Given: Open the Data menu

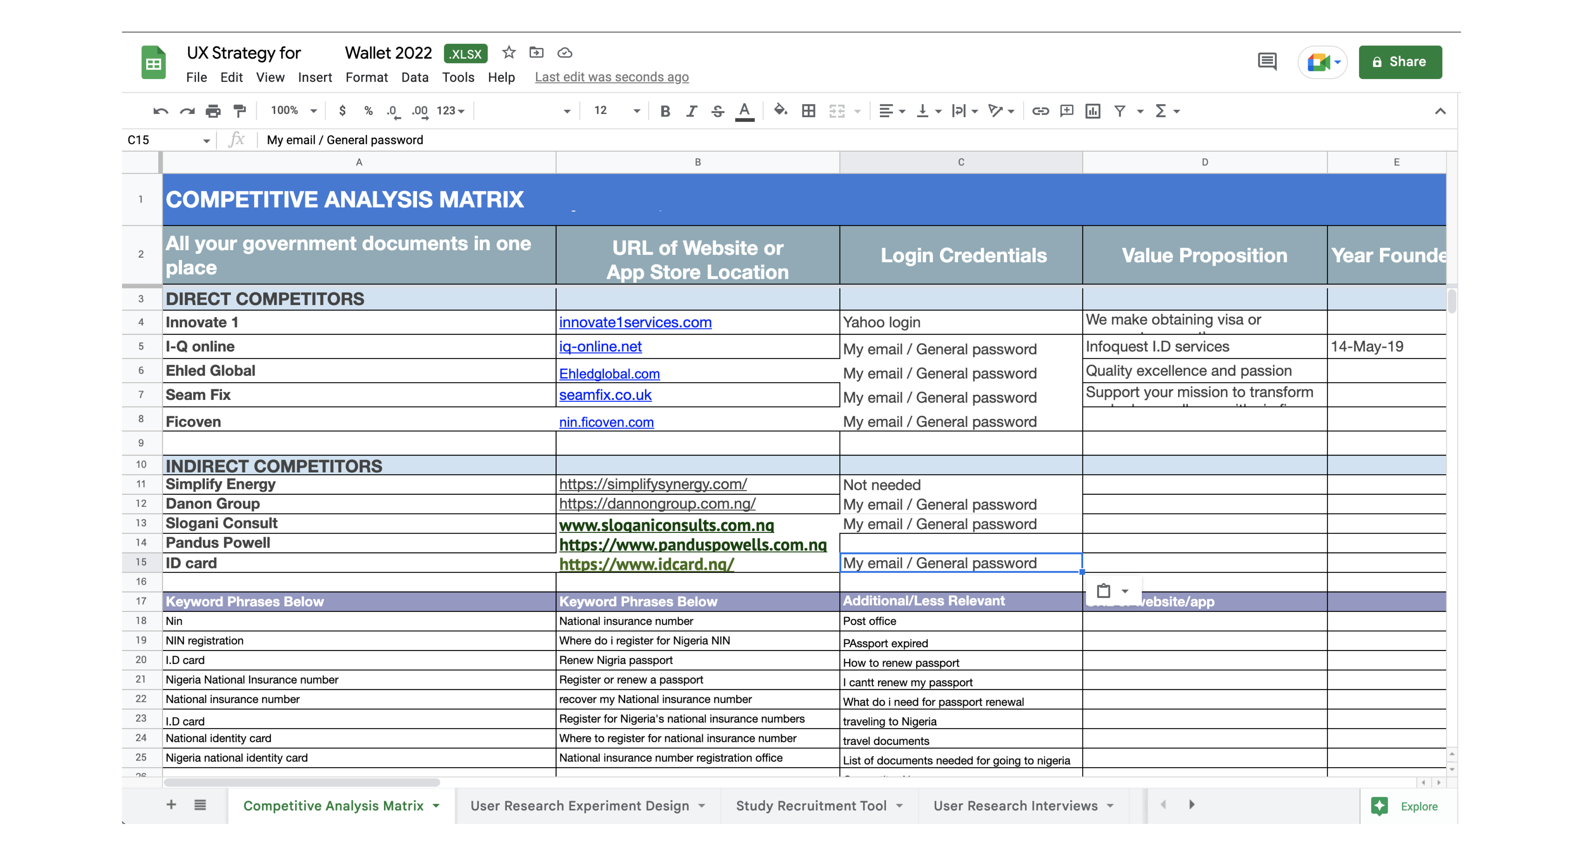Looking at the screenshot, I should pos(415,77).
